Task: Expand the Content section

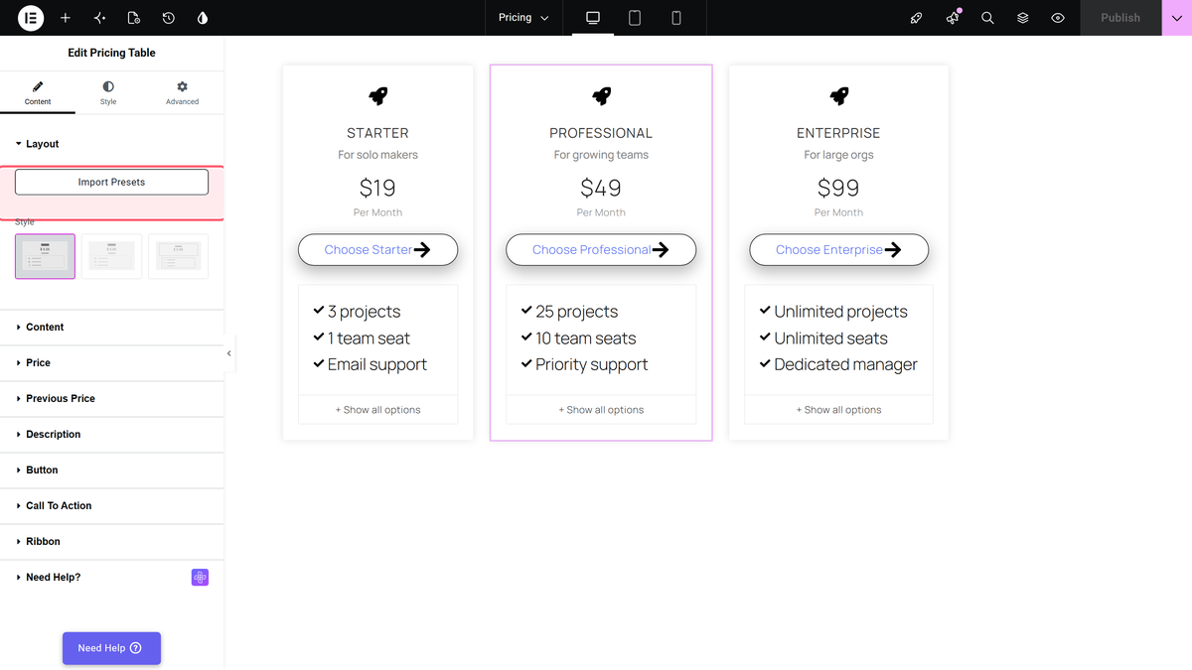Action: pos(112,327)
